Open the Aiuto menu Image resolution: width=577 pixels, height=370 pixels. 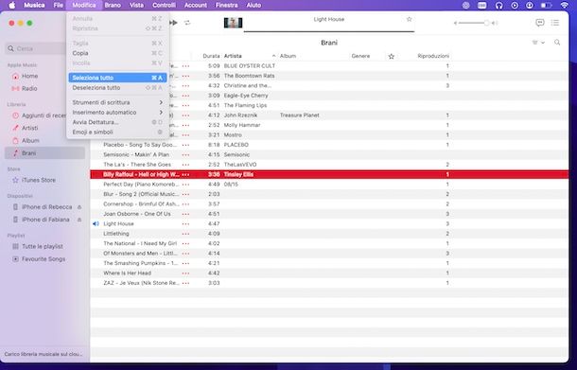[254, 5]
